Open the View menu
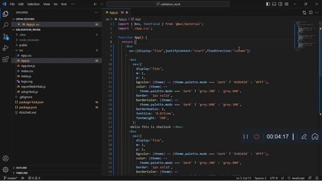 click(47, 4)
